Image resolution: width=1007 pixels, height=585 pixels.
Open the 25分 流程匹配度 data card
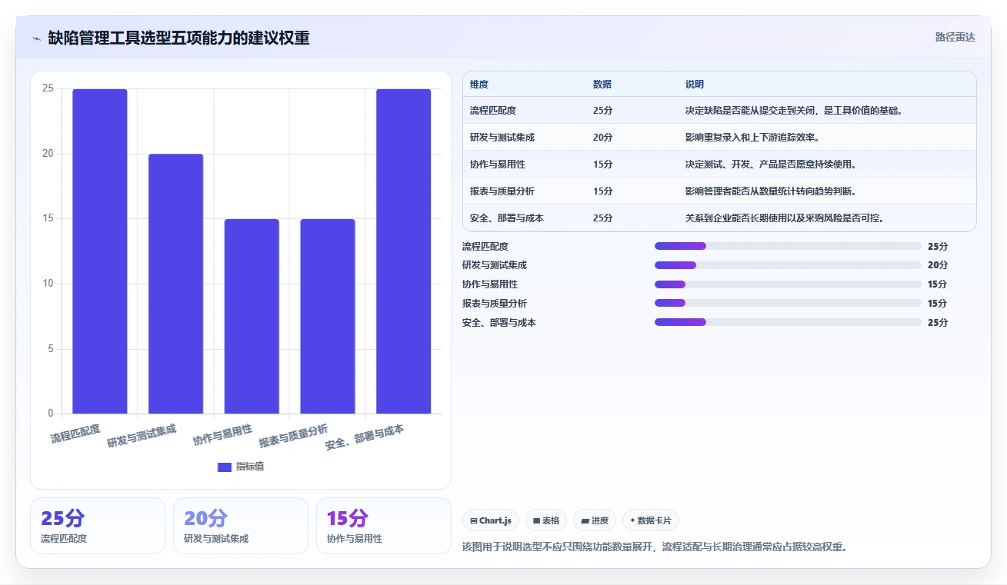[98, 526]
